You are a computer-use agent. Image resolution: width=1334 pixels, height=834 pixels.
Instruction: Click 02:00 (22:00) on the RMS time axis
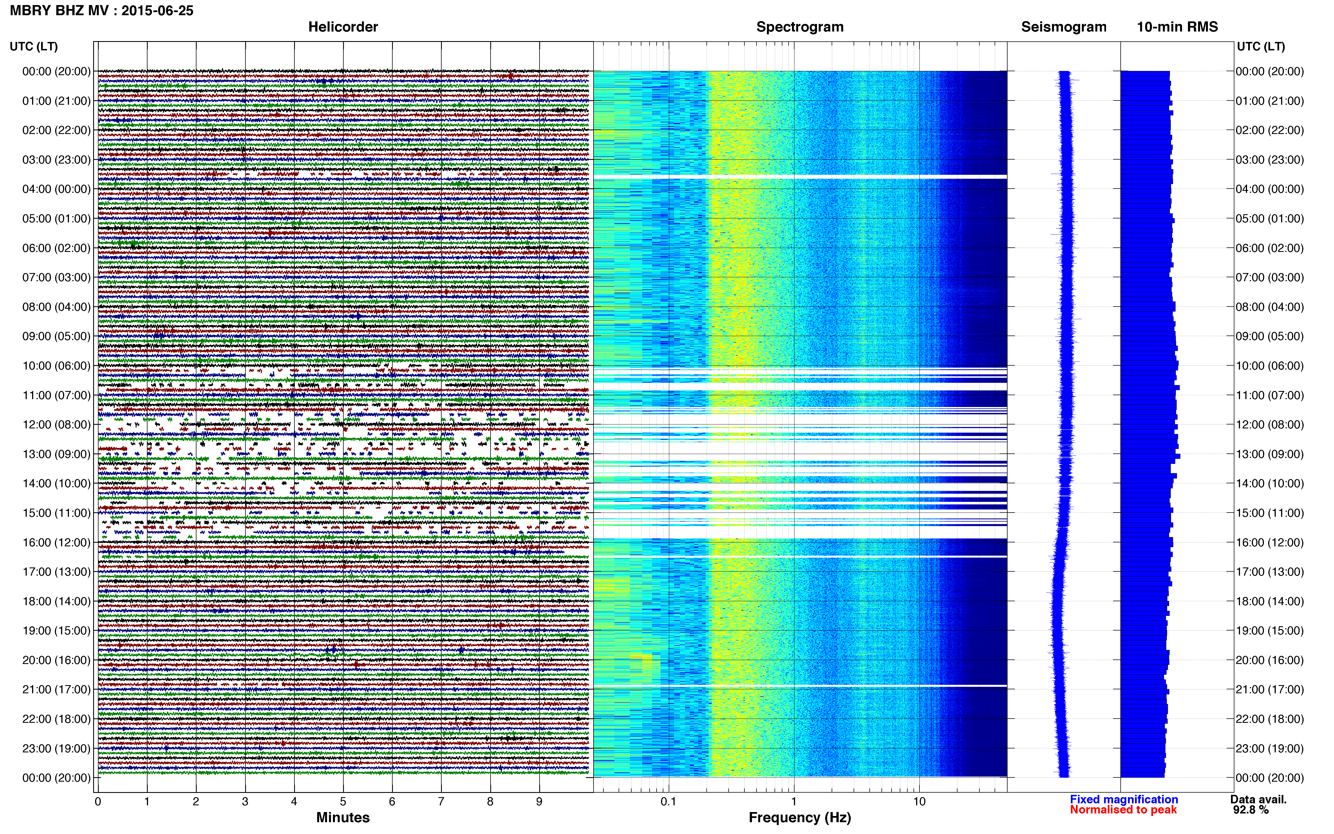(x=1270, y=130)
